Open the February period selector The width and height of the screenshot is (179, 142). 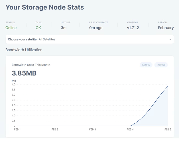tap(166, 28)
